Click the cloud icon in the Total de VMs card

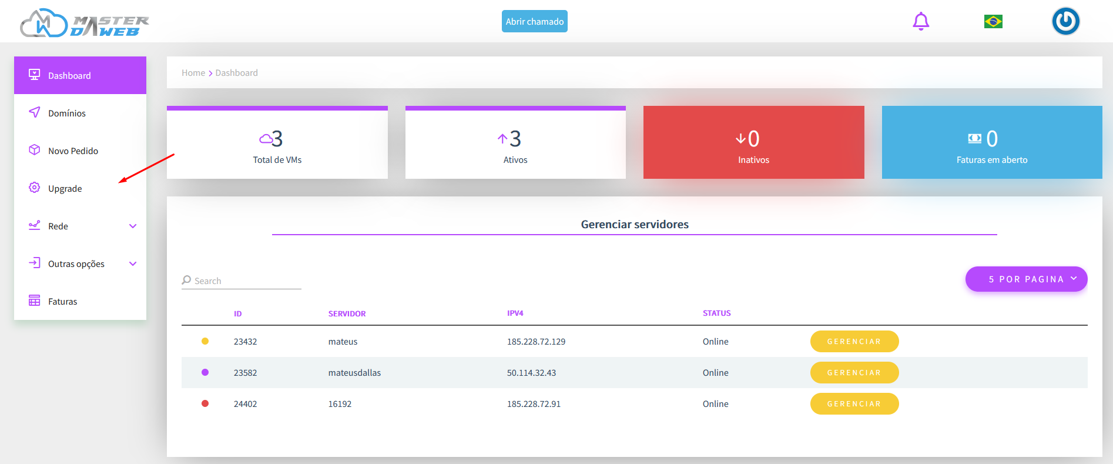266,139
